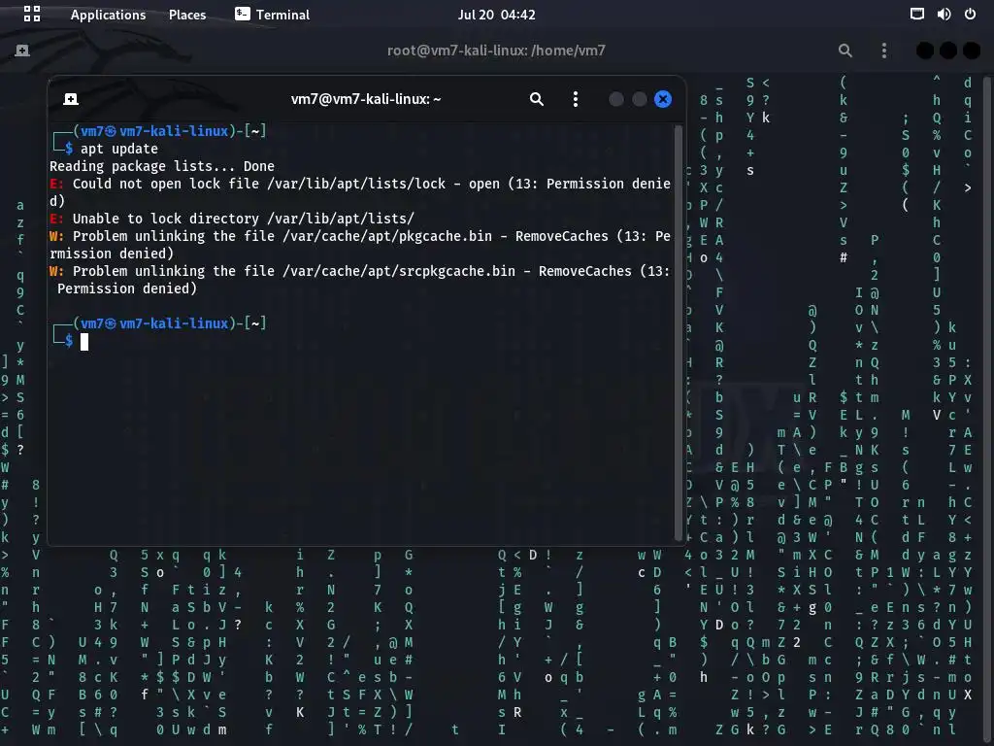This screenshot has width=994, height=746.
Task: Click root terminal title 'root@vm7-kali-linux: /home/vm7'
Action: tap(496, 51)
